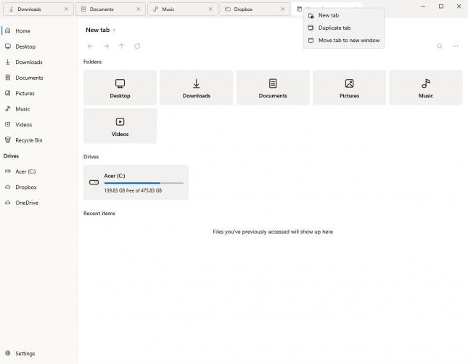Switch to the Music tab
This screenshot has width=468, height=364.
coord(183,9)
